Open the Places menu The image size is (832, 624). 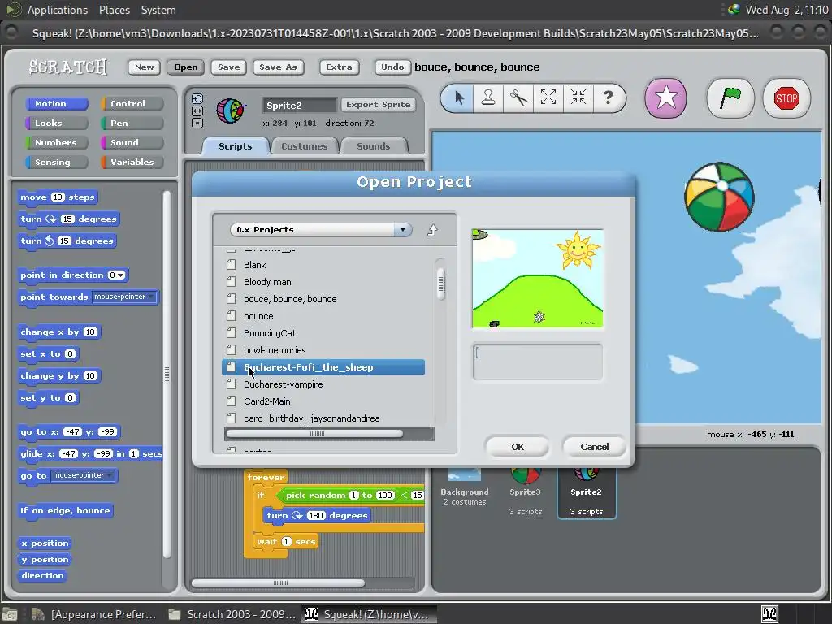[114, 10]
